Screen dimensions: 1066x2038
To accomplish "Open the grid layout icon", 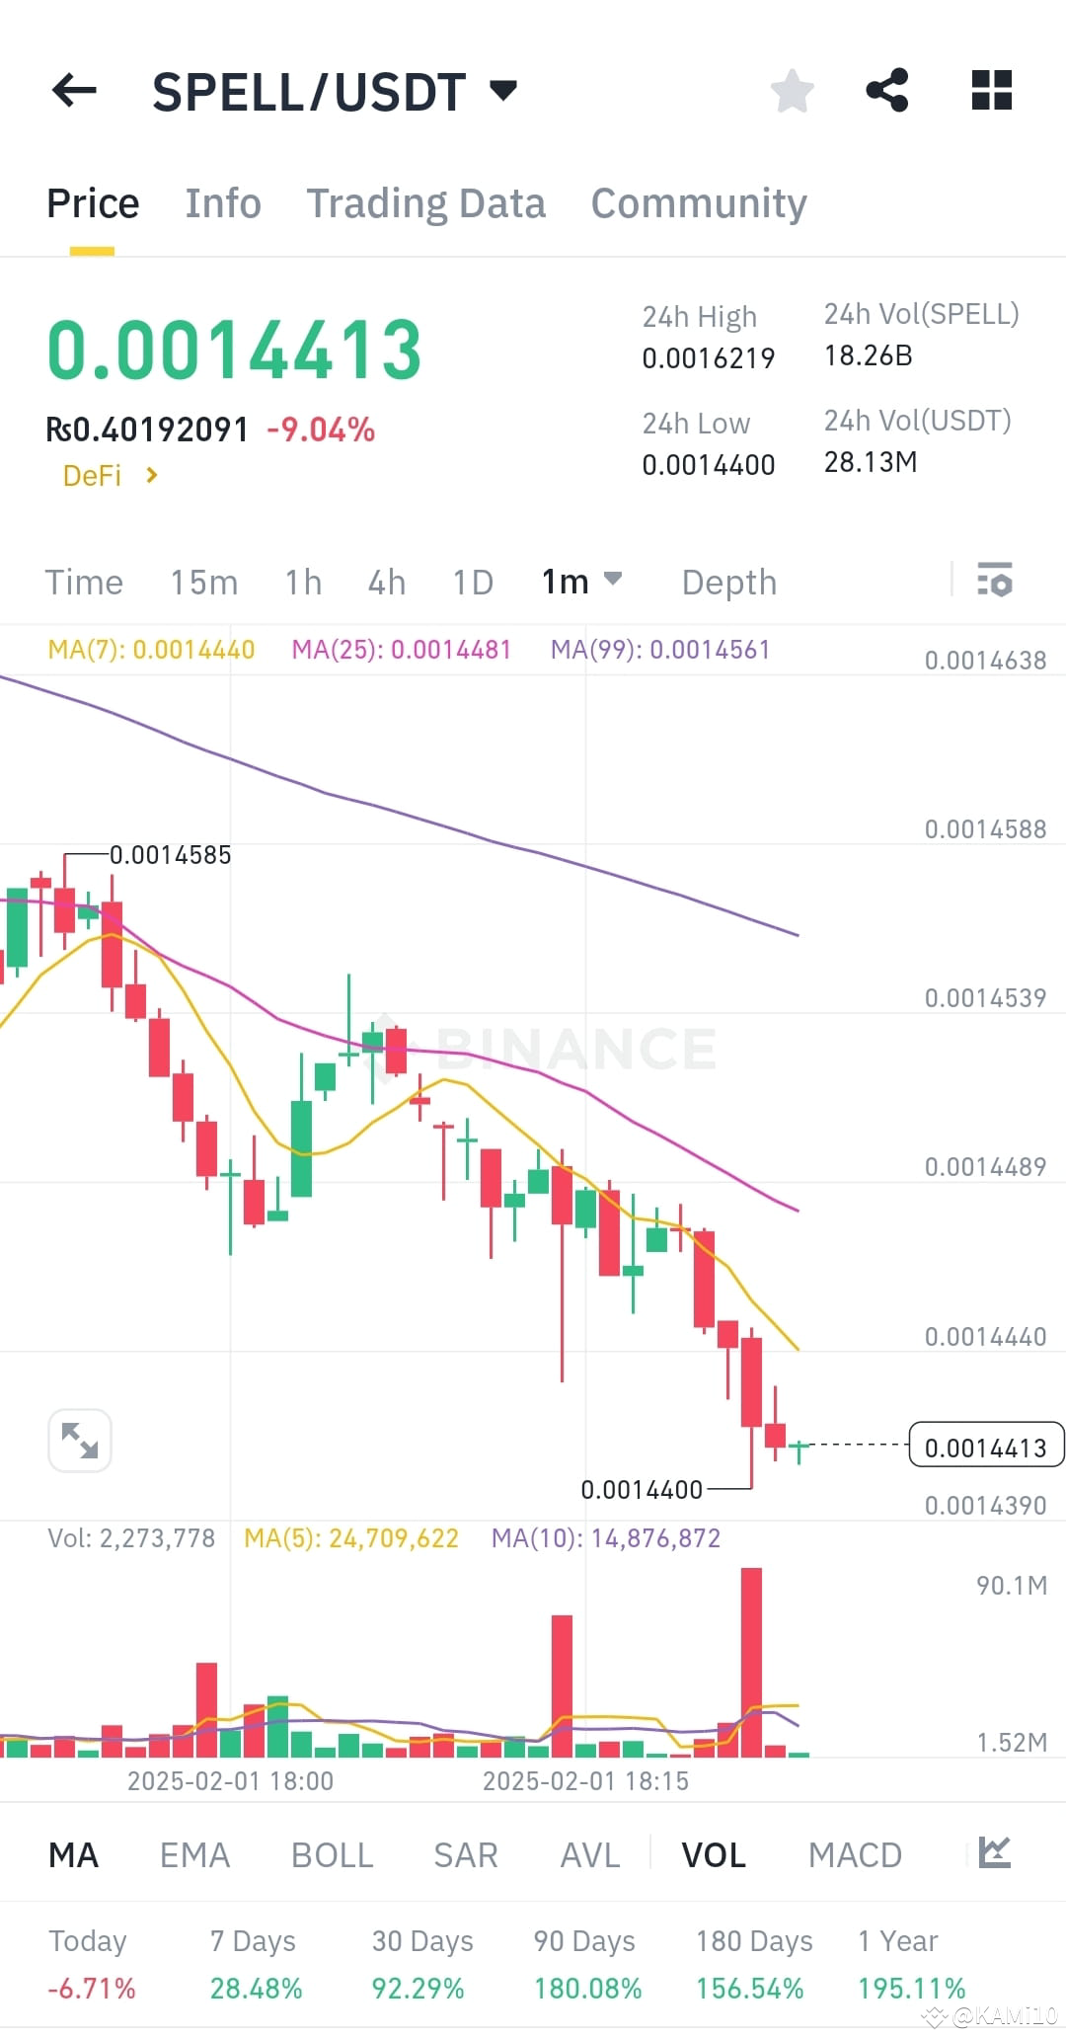I will [990, 90].
